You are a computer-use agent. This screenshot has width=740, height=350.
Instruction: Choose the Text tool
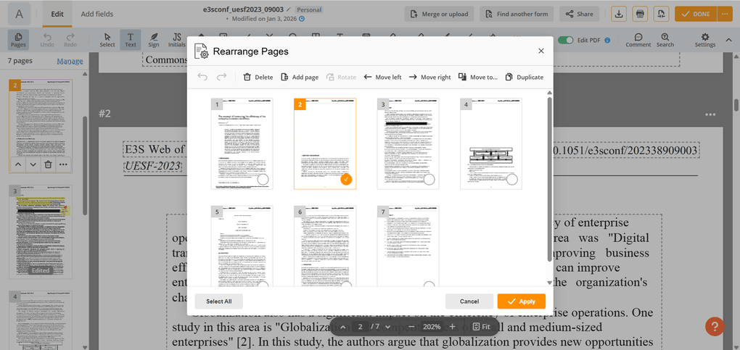pyautogui.click(x=131, y=40)
